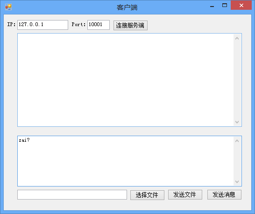
Task: Close the 客户端 window
Action: pos(241,5)
